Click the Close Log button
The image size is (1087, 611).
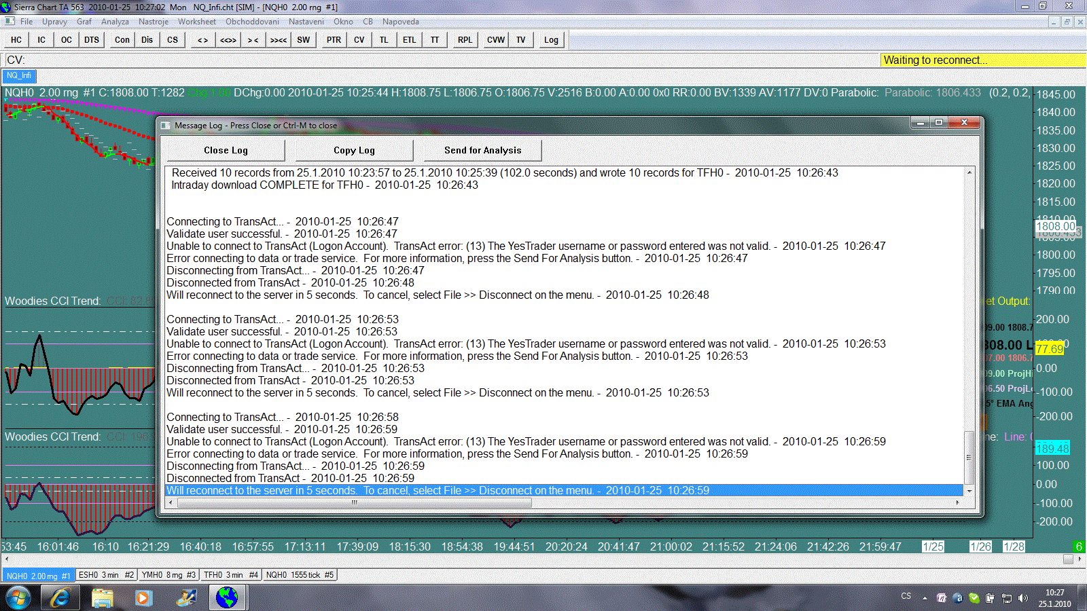click(x=226, y=150)
